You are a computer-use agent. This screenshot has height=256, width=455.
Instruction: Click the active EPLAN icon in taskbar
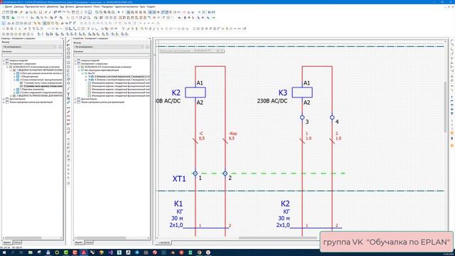click(x=84, y=252)
